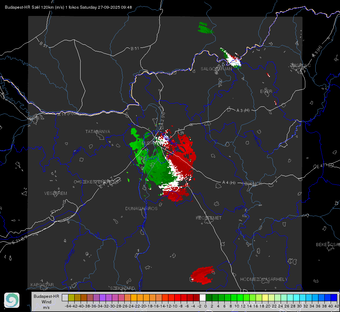Click the -64 value on the legend scale
340x312 pixels.
click(x=67, y=306)
